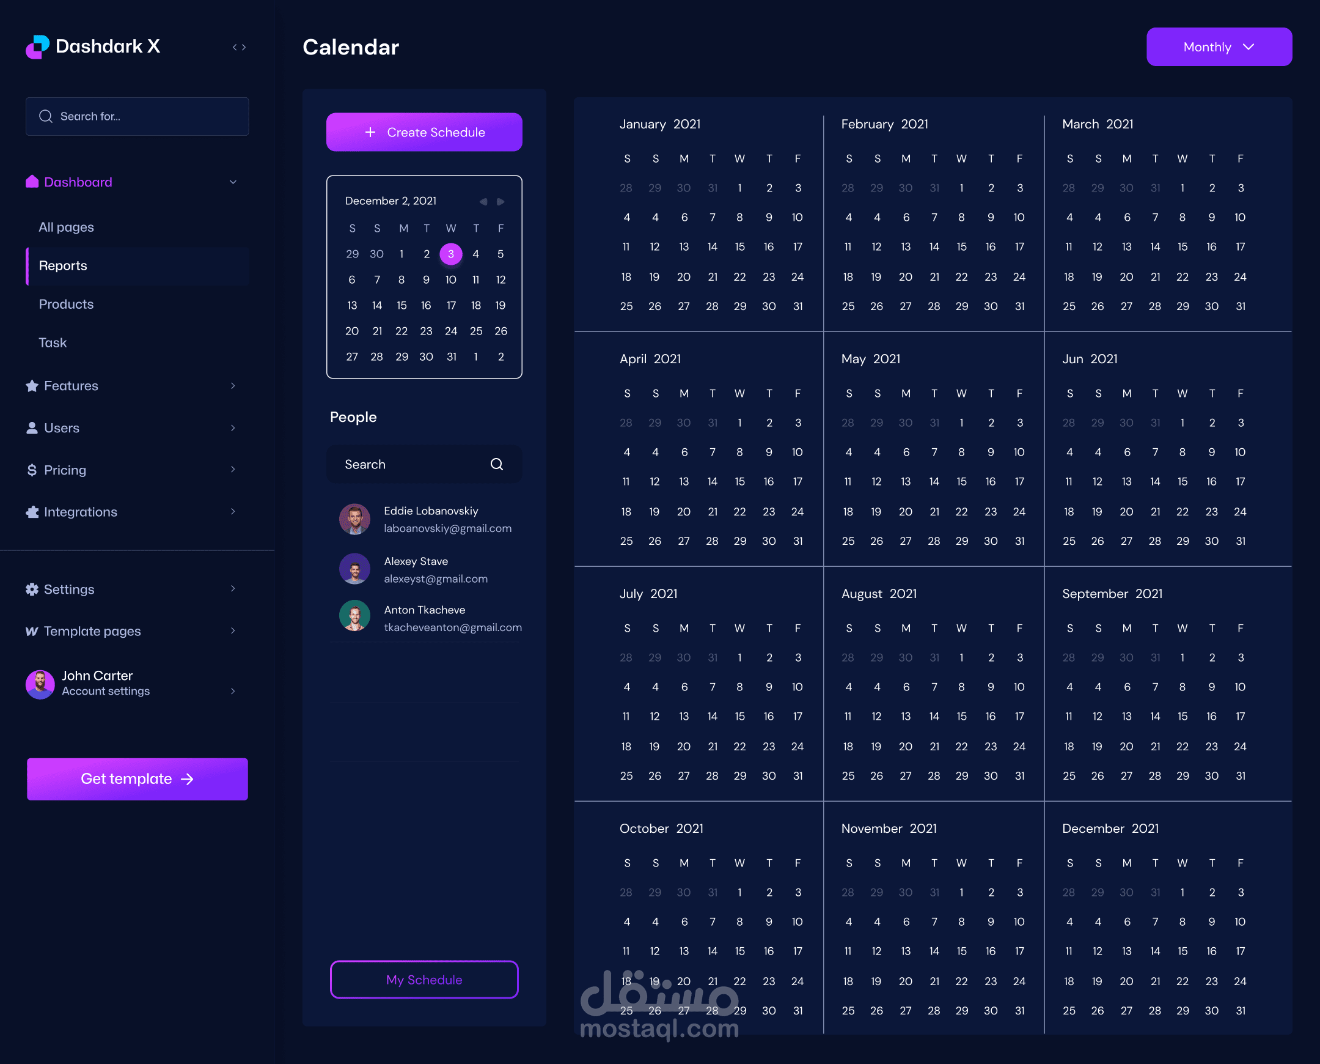This screenshot has width=1320, height=1064.
Task: Open the Monthly view dropdown
Action: click(1219, 47)
